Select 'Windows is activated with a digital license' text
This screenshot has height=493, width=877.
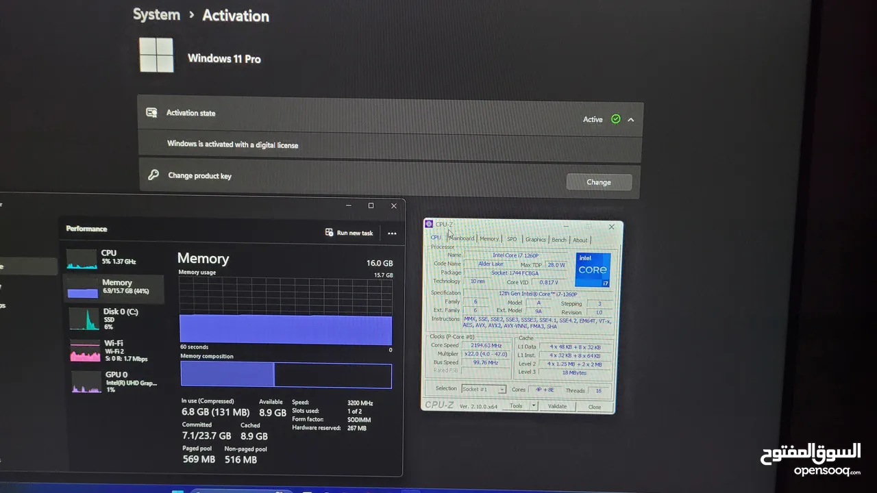coord(233,144)
